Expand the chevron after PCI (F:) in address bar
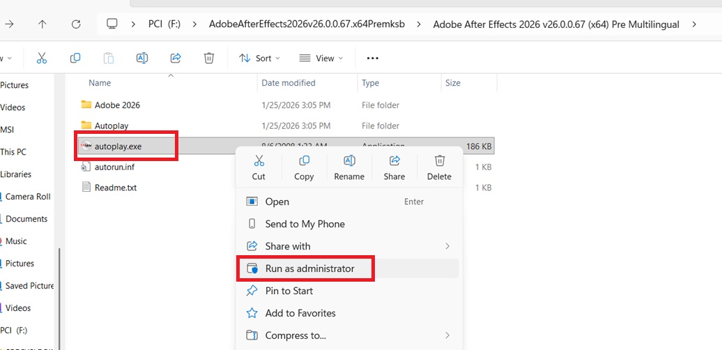 coord(195,24)
